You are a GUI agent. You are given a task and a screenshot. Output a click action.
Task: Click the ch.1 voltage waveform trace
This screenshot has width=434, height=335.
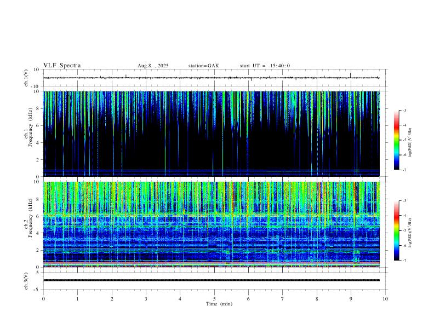[211, 78]
